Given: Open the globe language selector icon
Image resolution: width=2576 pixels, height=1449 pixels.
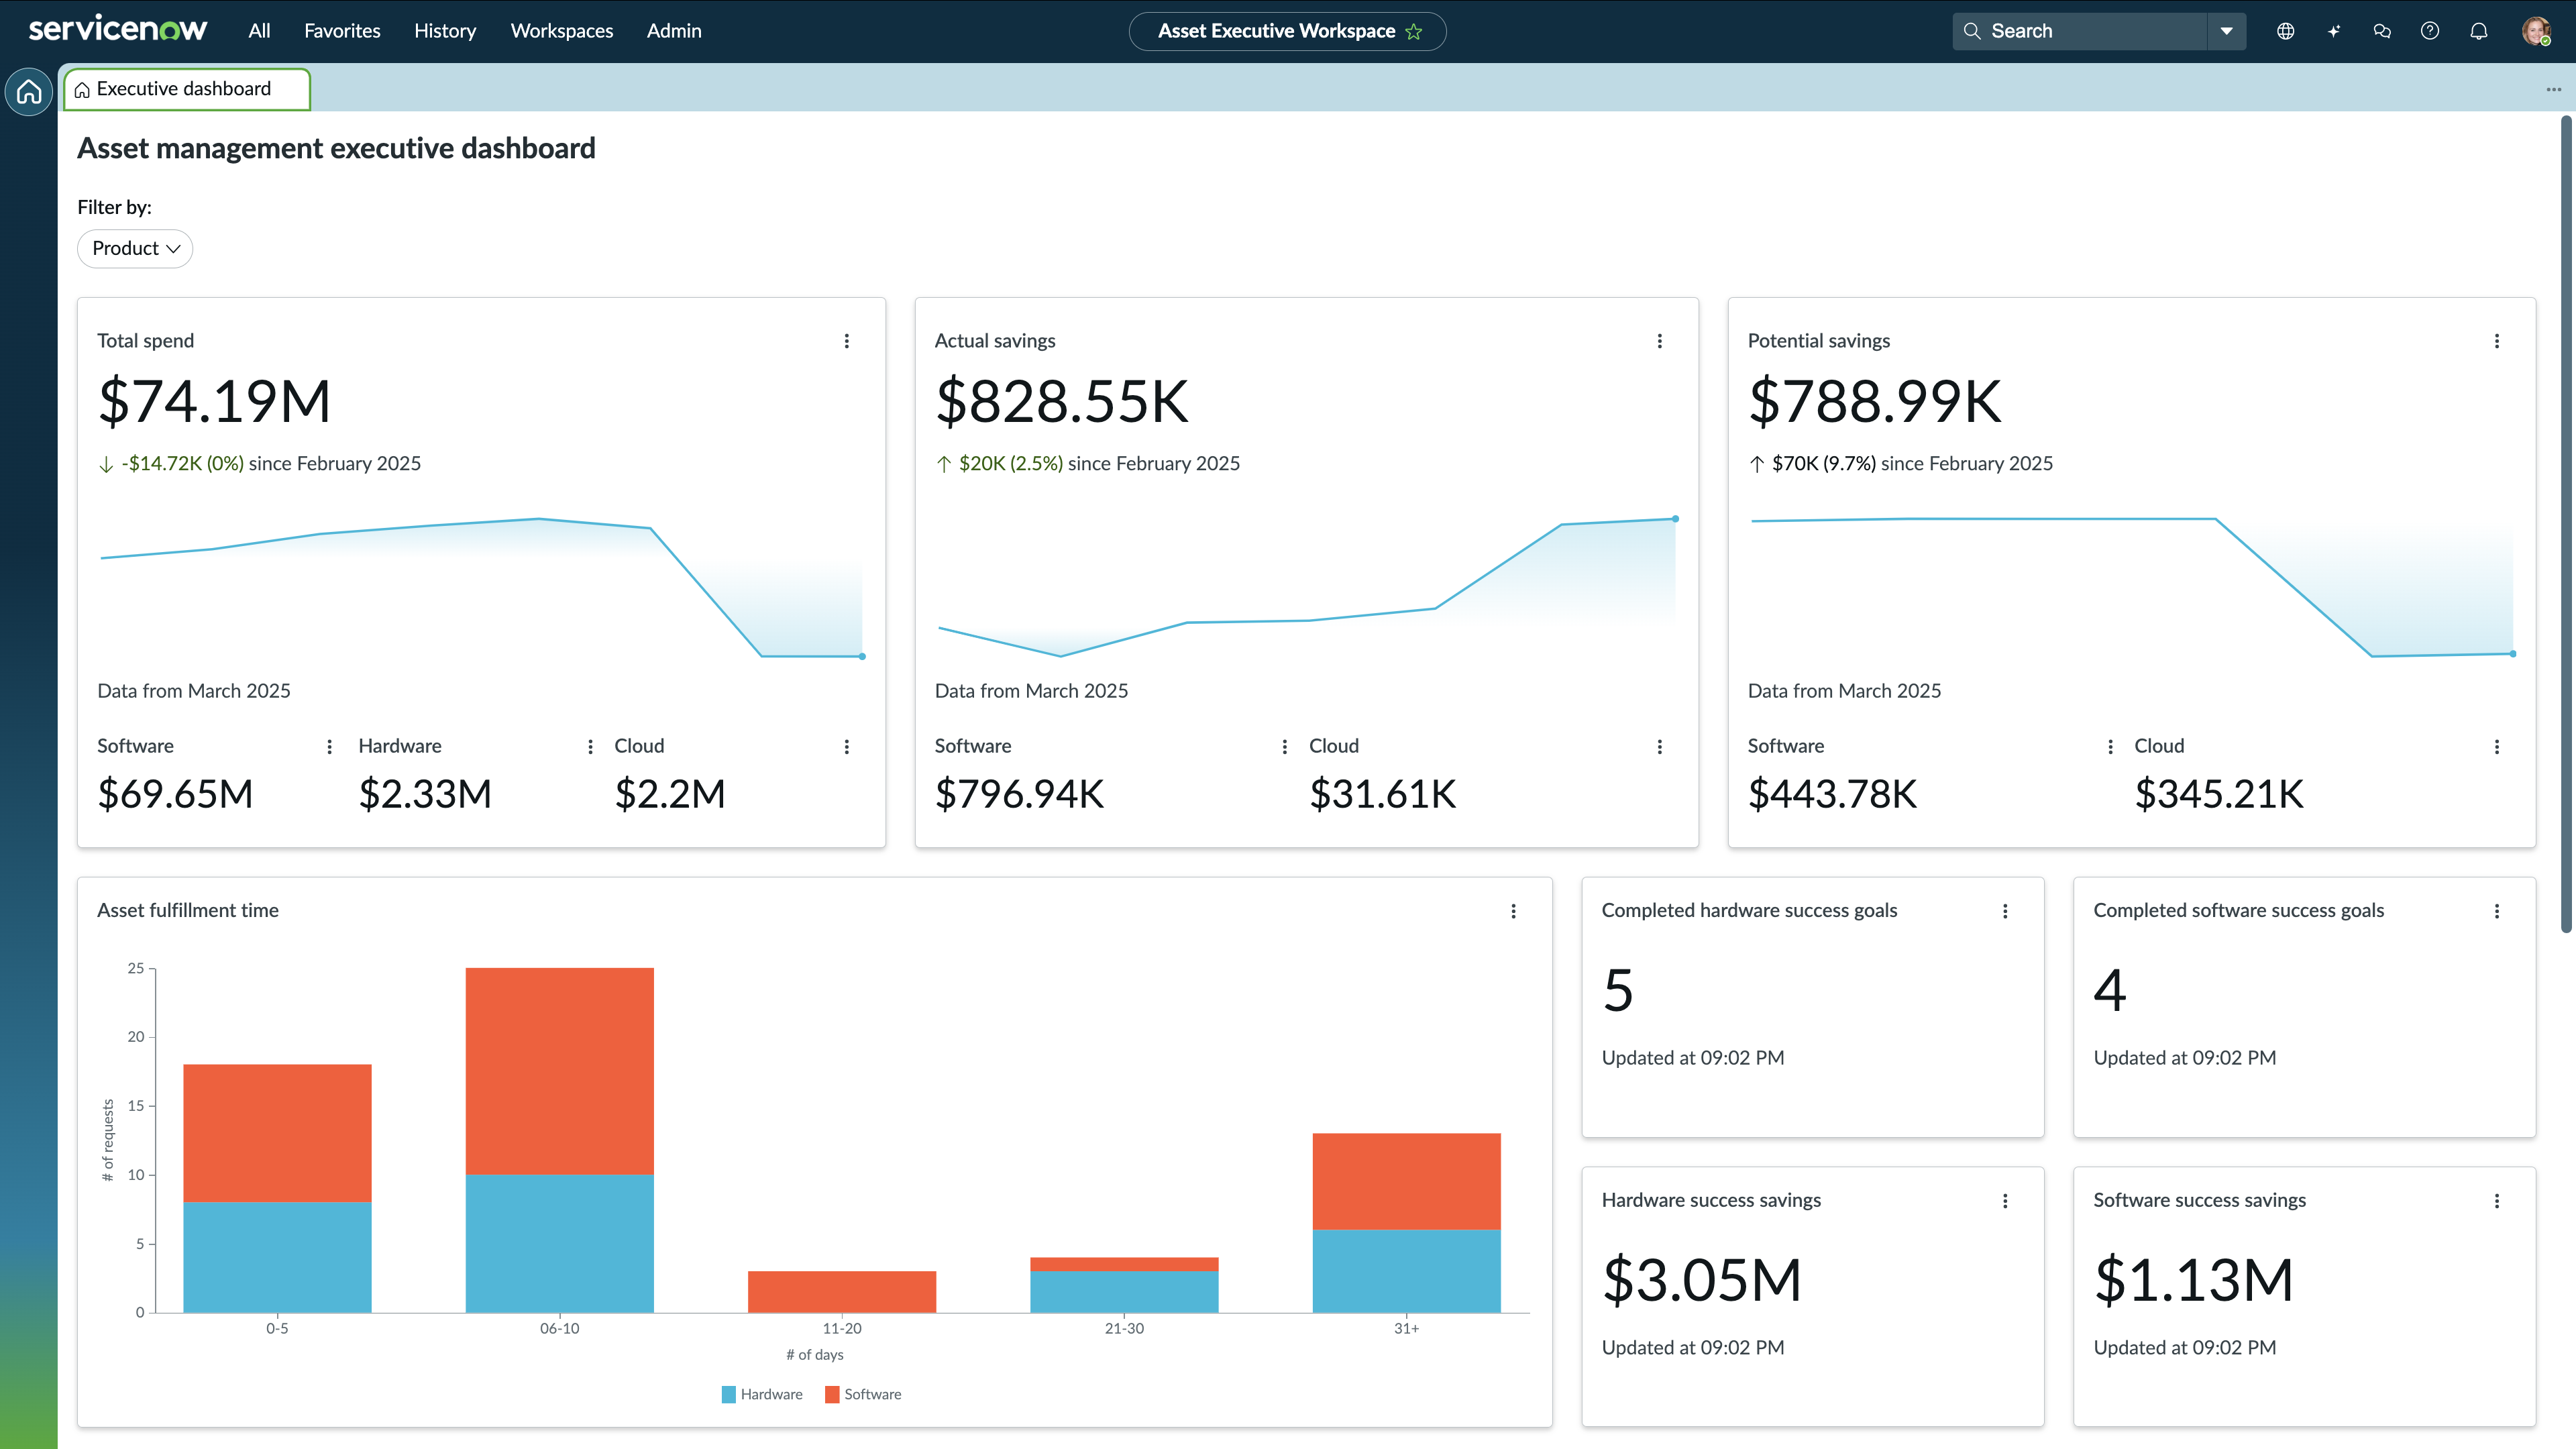Looking at the screenshot, I should pyautogui.click(x=2285, y=31).
